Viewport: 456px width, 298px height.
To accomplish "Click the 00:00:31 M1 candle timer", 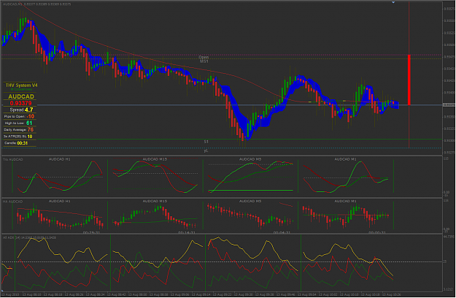I will [x=377, y=233].
